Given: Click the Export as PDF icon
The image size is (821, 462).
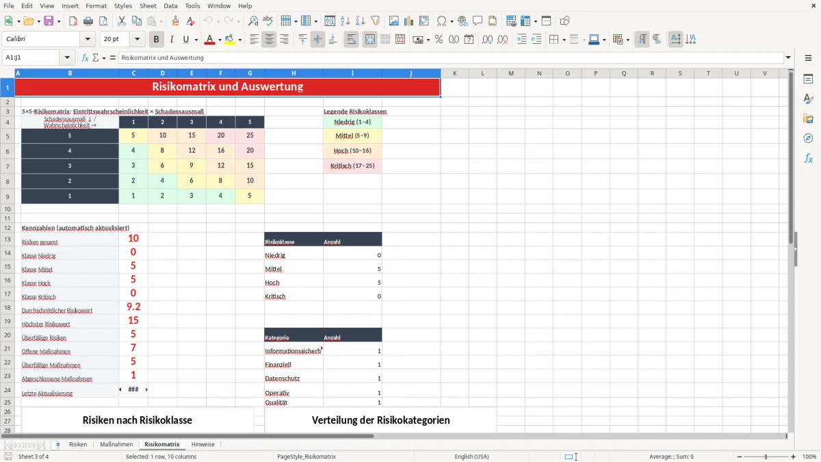Looking at the screenshot, I should [73, 21].
